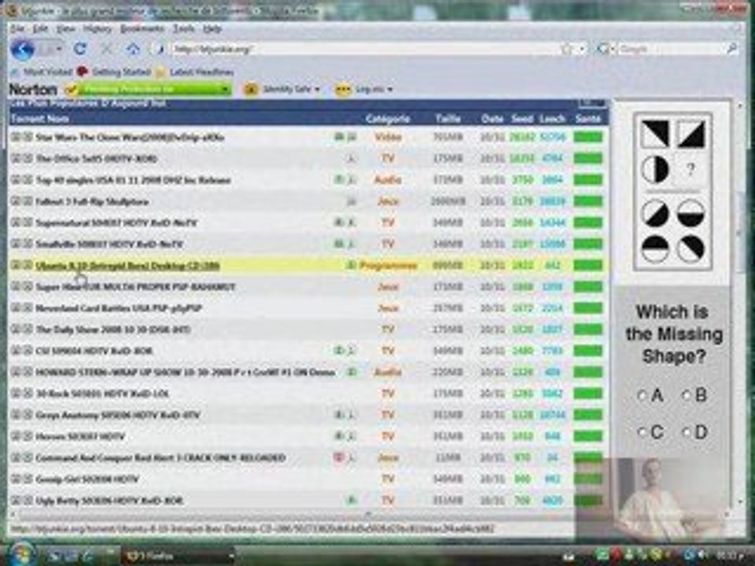Open the Tools menu
Viewport: 755px width, 566px height.
(x=183, y=29)
